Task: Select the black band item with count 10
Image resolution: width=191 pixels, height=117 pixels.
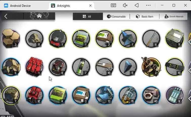Action: coord(175,67)
